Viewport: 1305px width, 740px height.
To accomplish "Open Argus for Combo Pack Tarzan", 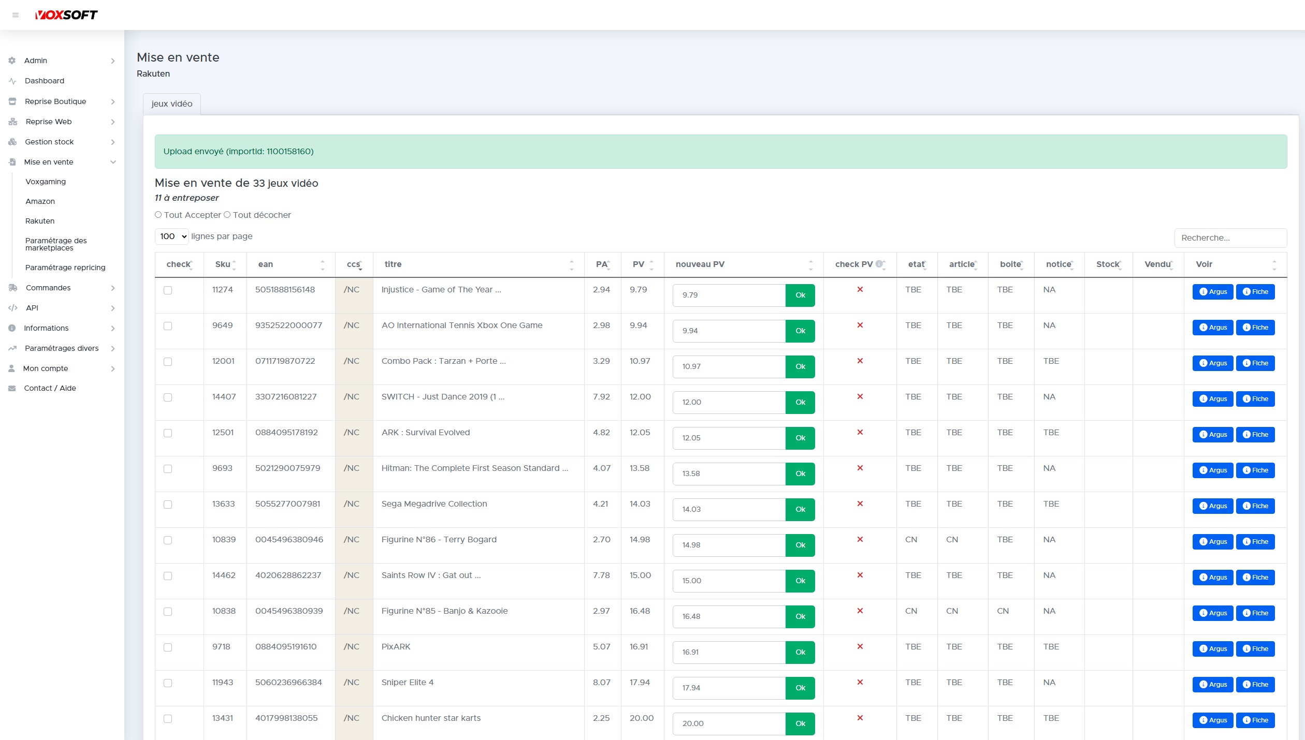I will pos(1213,363).
